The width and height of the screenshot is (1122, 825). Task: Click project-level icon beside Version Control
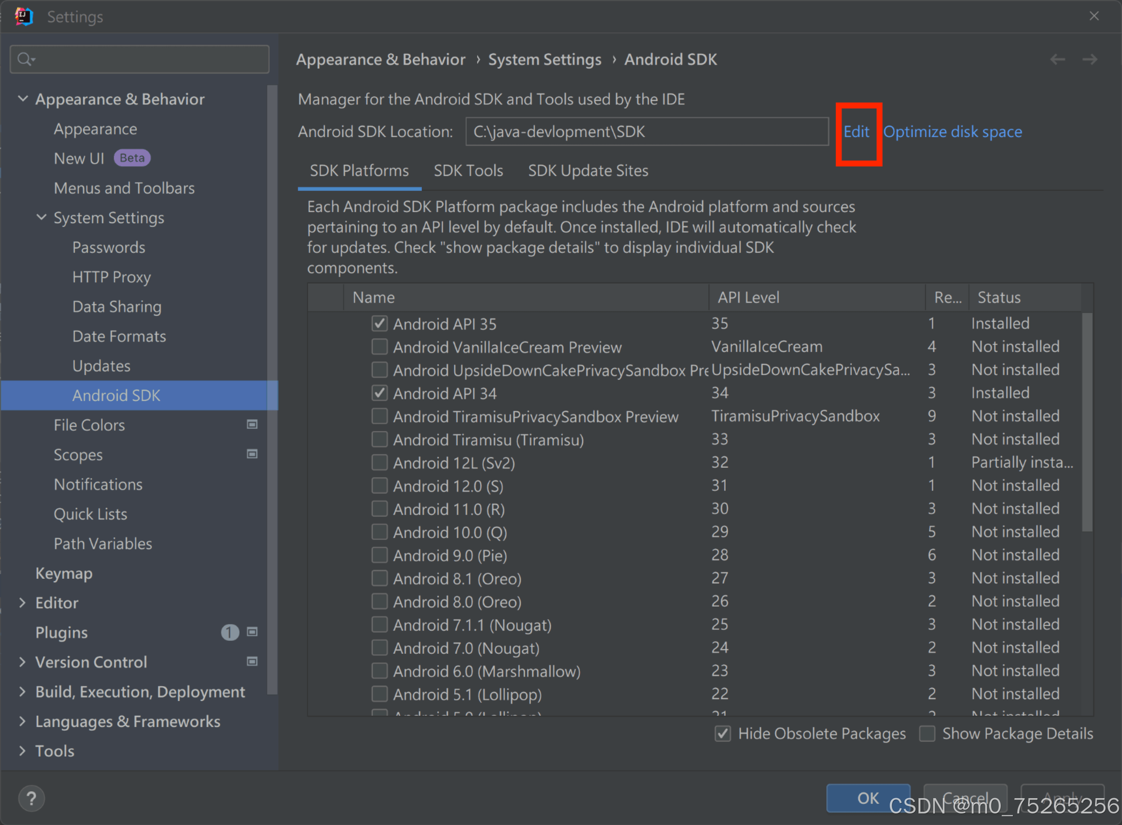(x=252, y=662)
